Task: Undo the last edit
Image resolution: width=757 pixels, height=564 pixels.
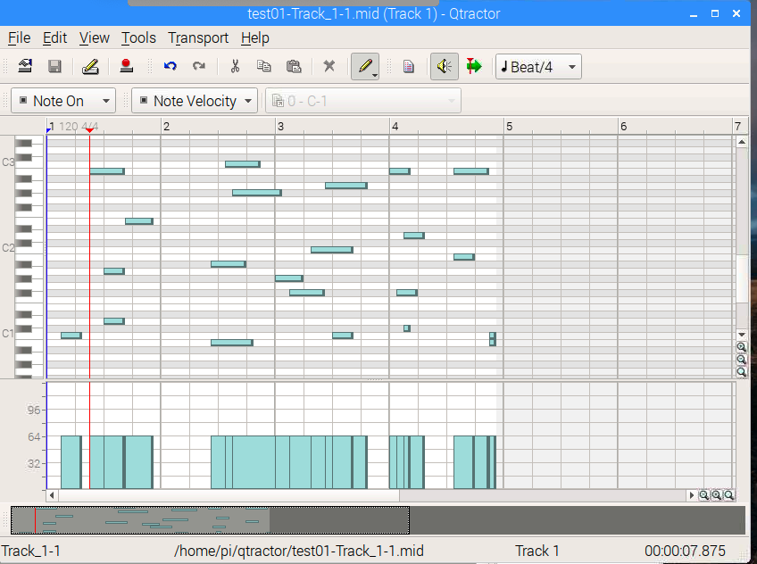Action: [x=170, y=66]
